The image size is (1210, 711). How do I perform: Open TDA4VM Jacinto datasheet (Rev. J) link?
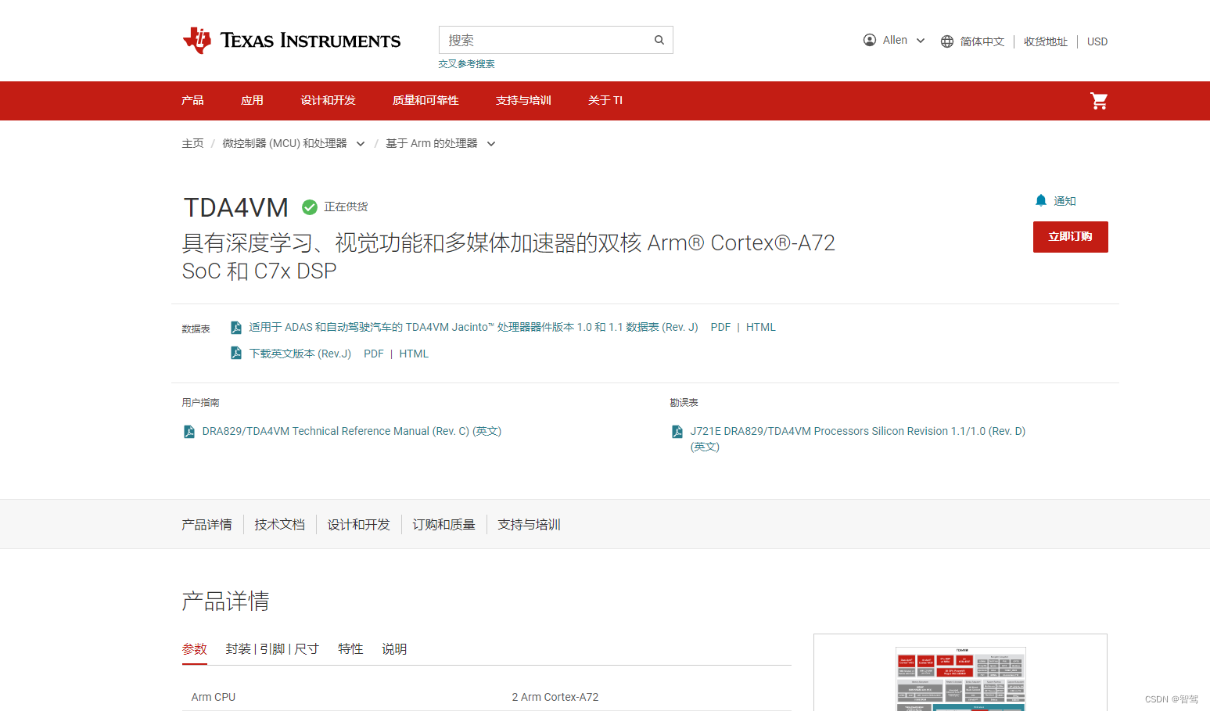point(473,328)
